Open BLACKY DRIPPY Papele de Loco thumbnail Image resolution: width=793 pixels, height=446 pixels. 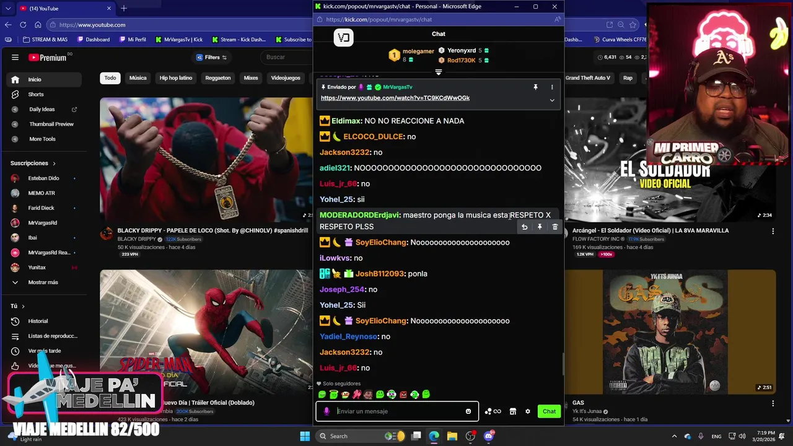point(206,160)
